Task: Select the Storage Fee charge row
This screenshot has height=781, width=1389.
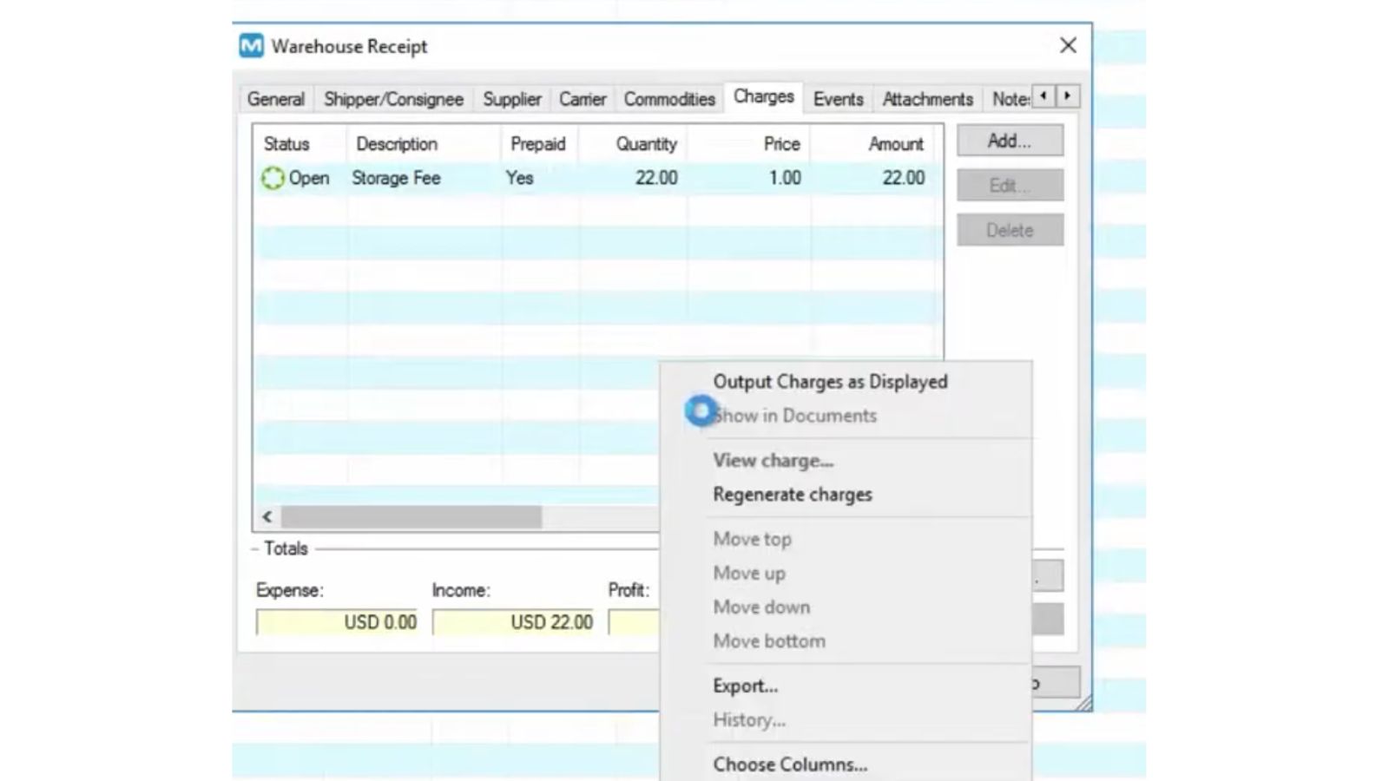Action: click(x=598, y=178)
